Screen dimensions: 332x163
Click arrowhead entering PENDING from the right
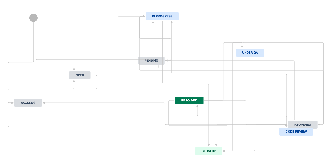[x=167, y=61]
